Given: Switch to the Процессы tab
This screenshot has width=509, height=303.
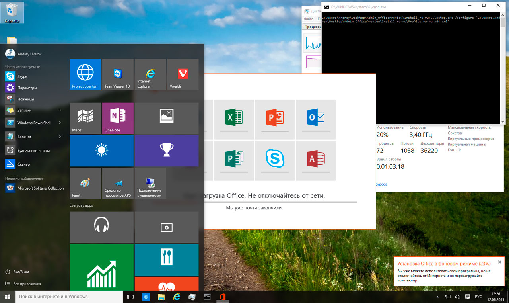Looking at the screenshot, I should click(312, 27).
